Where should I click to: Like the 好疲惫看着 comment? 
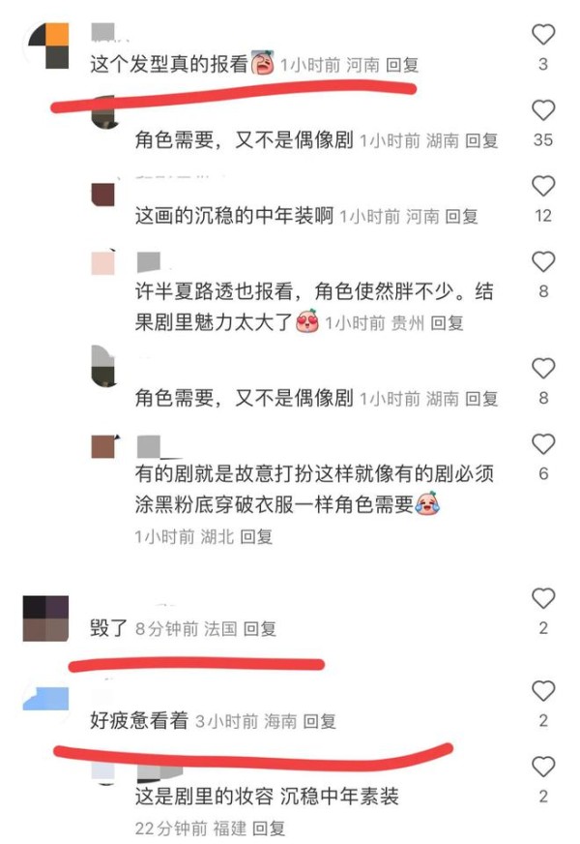coord(543,691)
